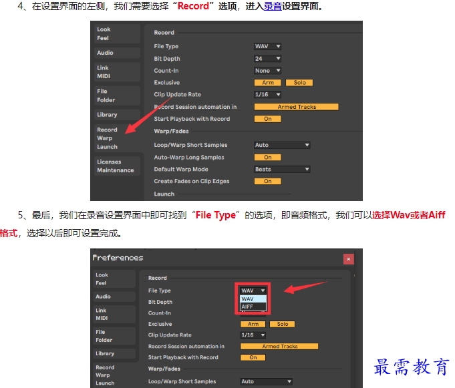The image size is (455, 388).
Task: Select Audio tab in Preferences window
Action: tap(115, 297)
